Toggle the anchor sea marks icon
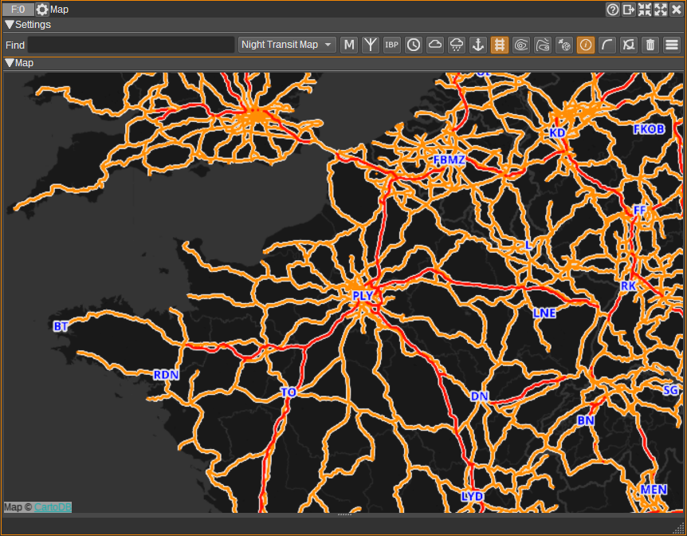The image size is (687, 536). tap(478, 45)
